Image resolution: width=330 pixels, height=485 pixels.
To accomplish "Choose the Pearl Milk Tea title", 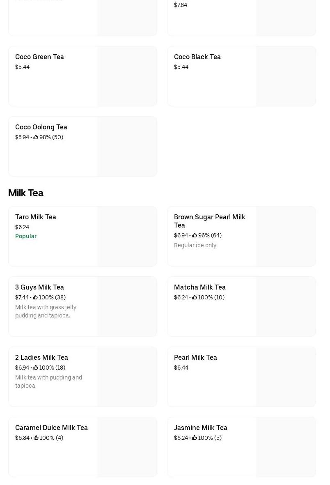I will [x=195, y=357].
